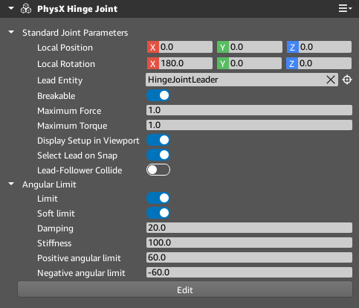Viewport: 359px width, 308px height.
Task: Click the Local Rotation label
Action: (66, 64)
